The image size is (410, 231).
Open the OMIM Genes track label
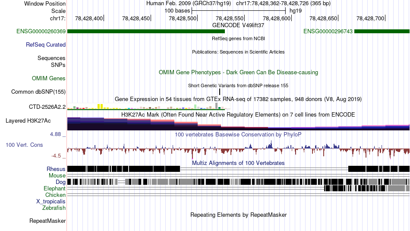(x=49, y=79)
